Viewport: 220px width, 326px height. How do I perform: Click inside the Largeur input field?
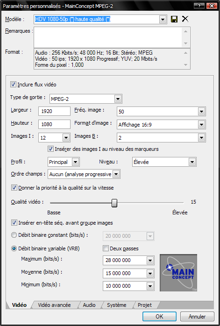point(55,111)
